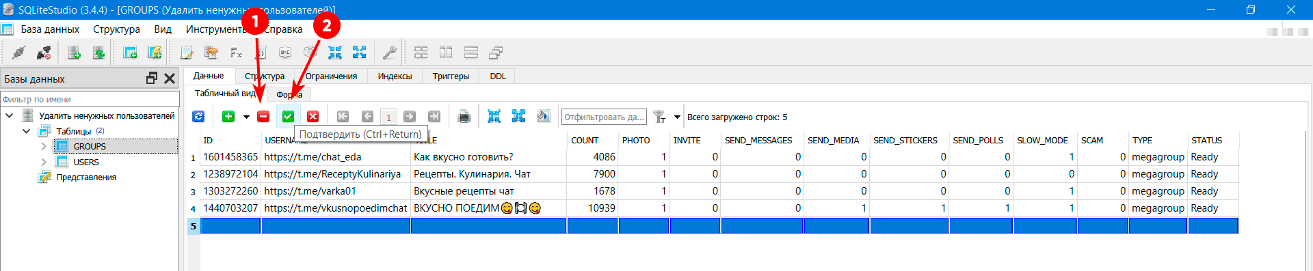The width and height of the screenshot is (1313, 271).
Task: Open the Fx SQL function editor
Action: tap(236, 53)
